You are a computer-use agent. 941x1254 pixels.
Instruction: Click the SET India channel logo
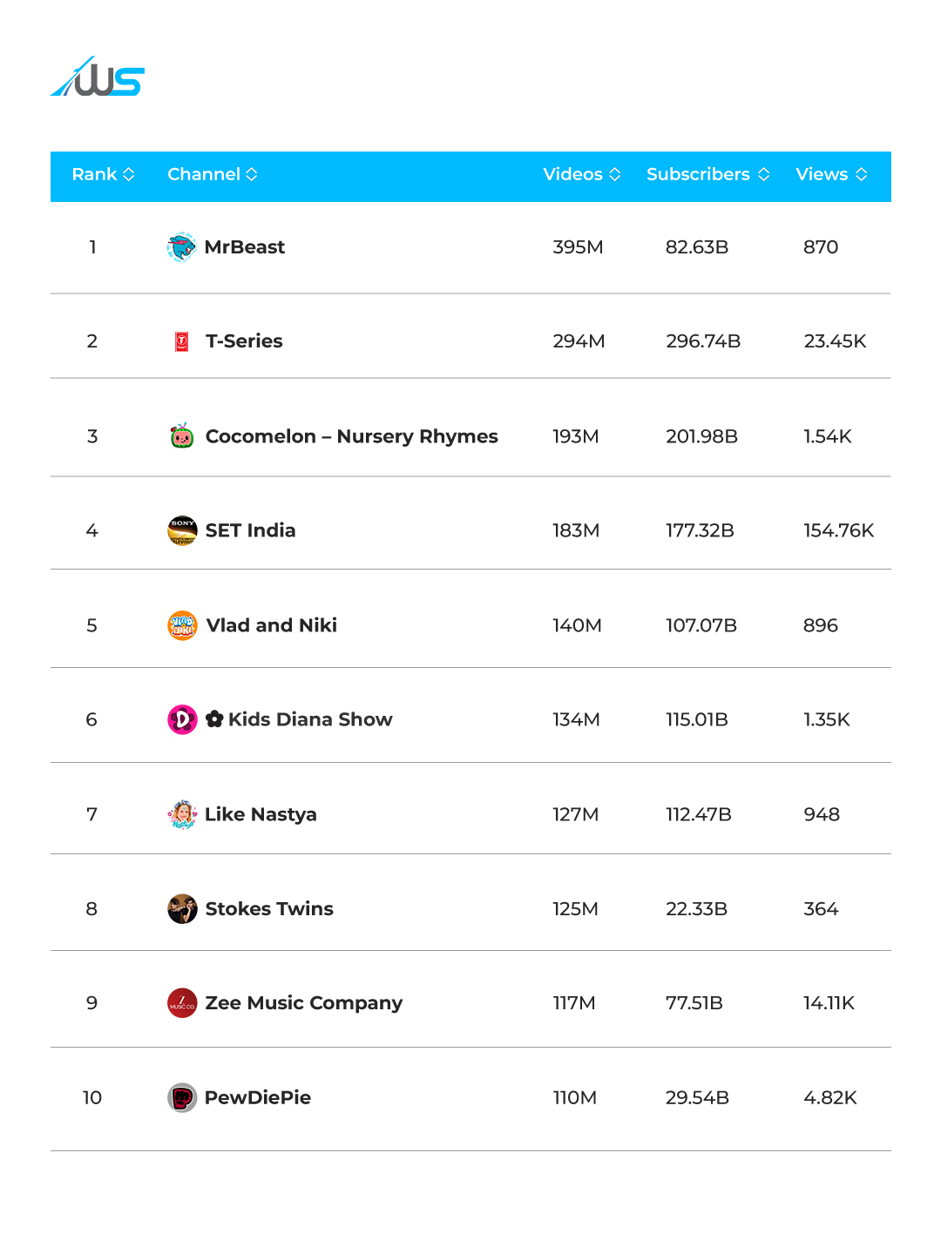coord(182,530)
